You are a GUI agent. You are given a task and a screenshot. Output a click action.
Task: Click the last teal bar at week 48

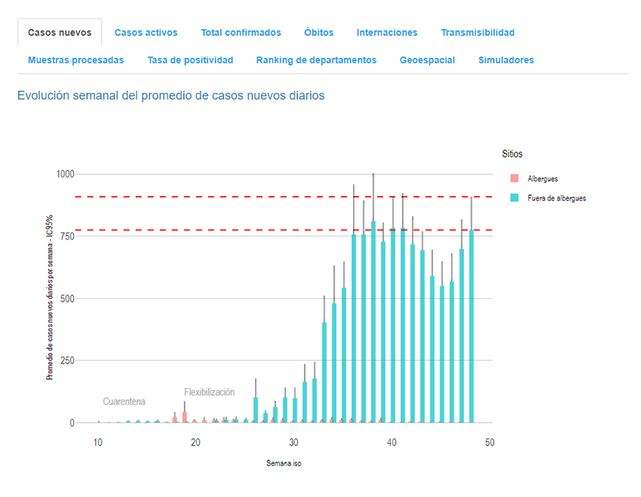472,328
